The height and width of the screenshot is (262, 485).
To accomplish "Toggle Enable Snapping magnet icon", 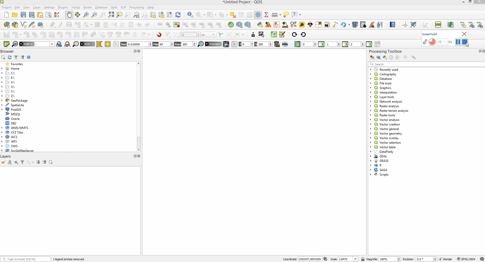I will click(159, 34).
